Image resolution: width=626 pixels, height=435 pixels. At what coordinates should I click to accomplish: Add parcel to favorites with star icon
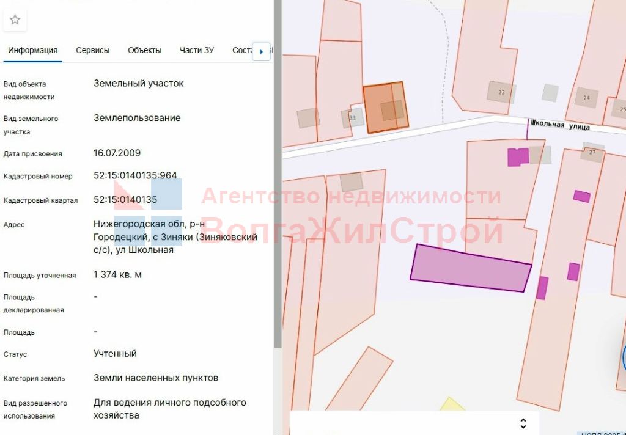point(15,20)
